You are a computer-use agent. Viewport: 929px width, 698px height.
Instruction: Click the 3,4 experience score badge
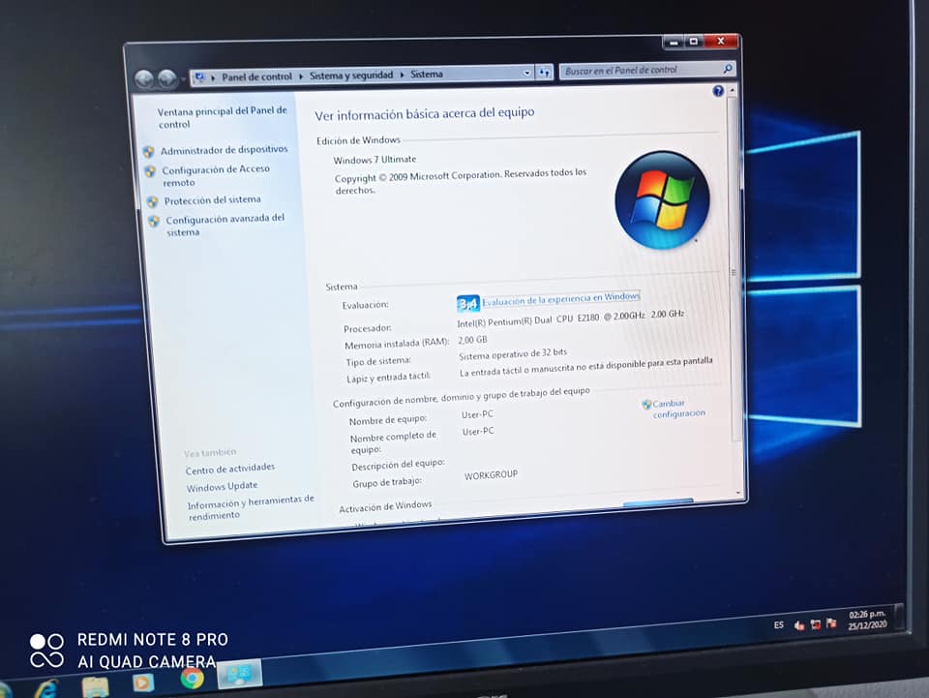coord(468,304)
